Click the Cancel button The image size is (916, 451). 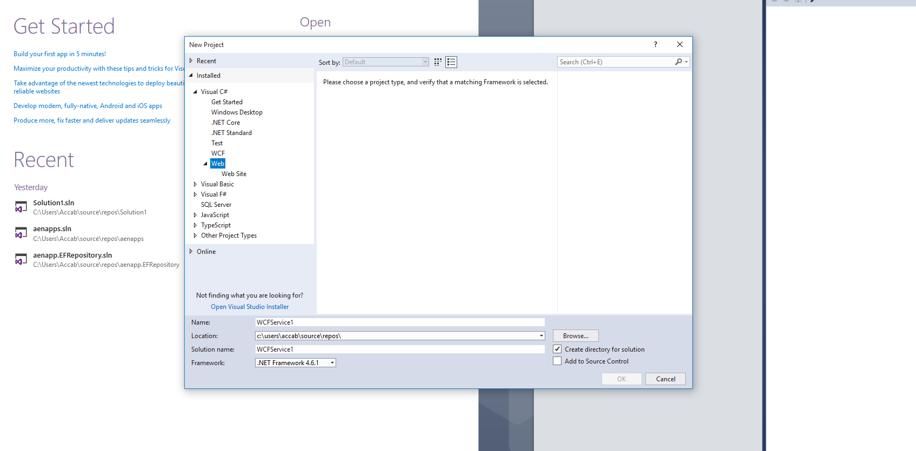tap(665, 379)
